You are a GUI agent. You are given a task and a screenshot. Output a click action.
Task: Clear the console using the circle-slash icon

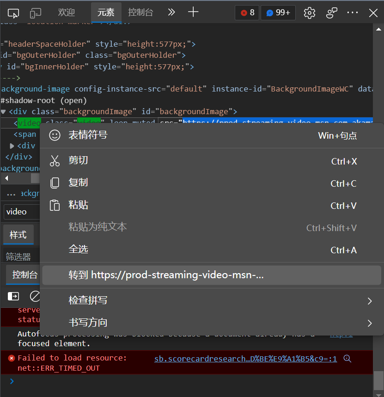coord(35,296)
